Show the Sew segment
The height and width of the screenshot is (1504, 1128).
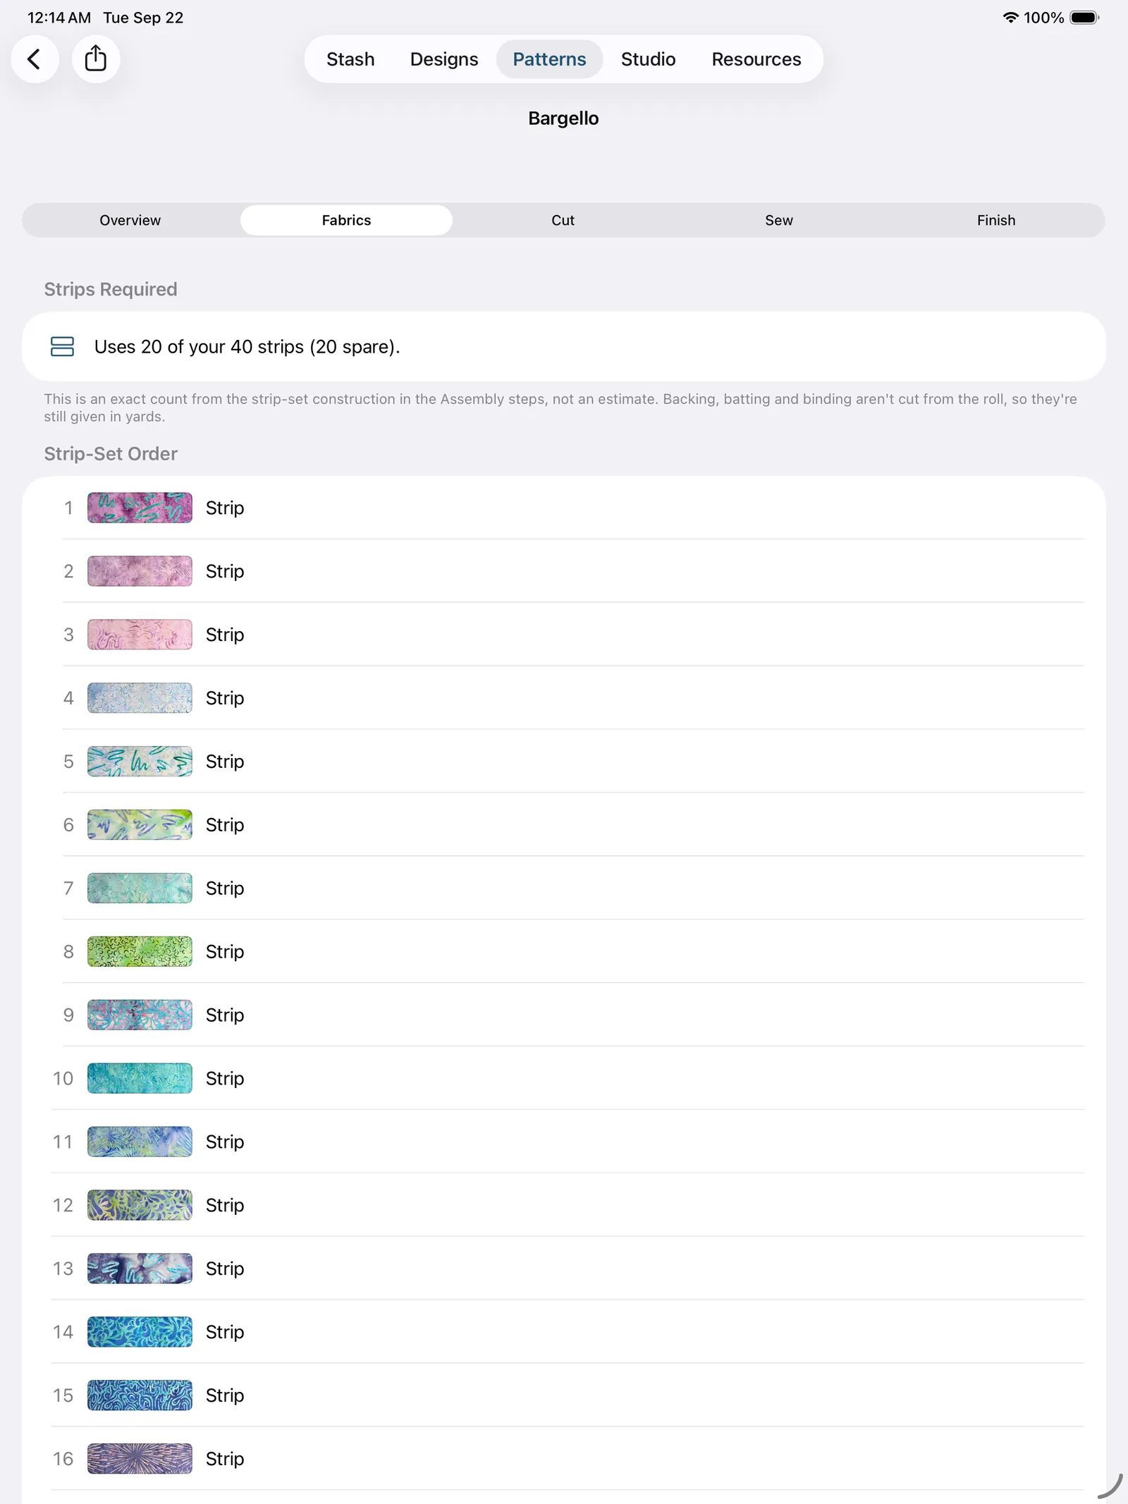coord(779,221)
